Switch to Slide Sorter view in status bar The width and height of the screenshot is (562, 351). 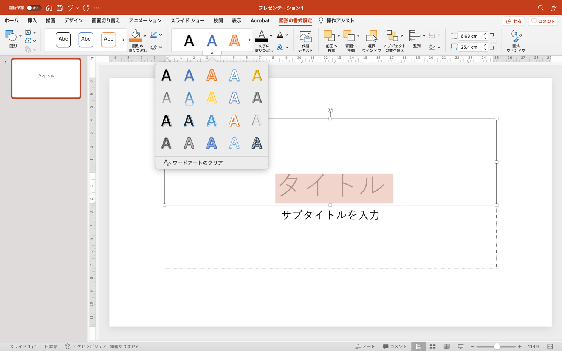coord(432,346)
